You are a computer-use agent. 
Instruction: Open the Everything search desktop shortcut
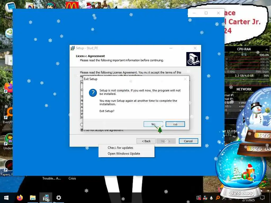tap(8, 115)
